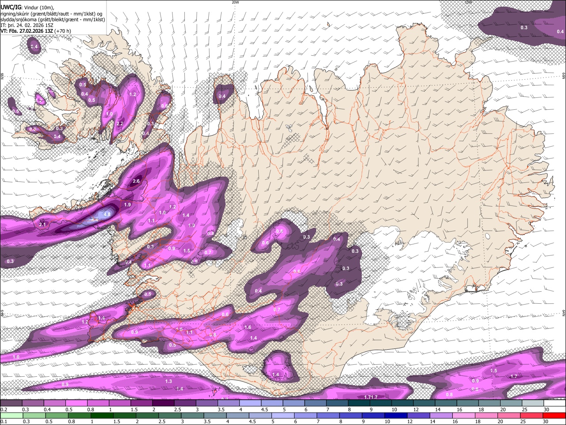The image size is (566, 425).
Task: Select the bright pink snow swatch starting at 0.5
Action: coord(76,403)
